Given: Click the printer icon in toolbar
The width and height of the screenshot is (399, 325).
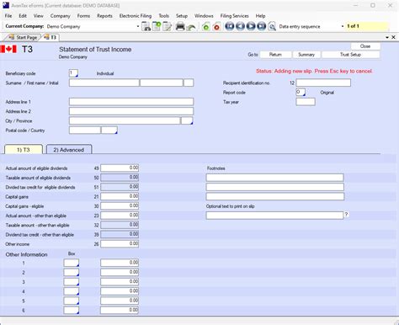Looking at the screenshot, I should point(180,26).
